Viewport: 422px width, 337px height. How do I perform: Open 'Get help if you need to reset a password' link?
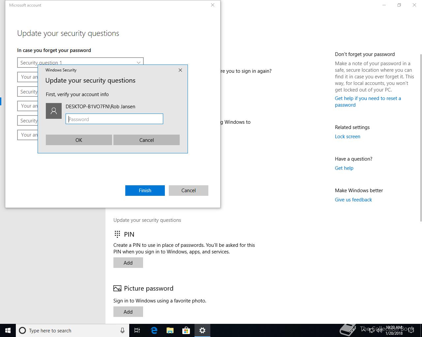[368, 102]
